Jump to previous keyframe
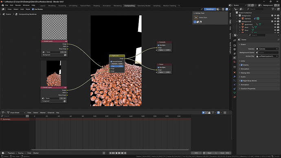 [x=113, y=153]
